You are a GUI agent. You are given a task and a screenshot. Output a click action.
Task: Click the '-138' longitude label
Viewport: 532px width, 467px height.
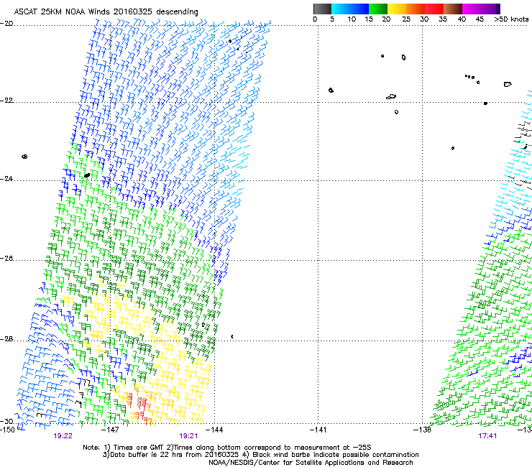coord(422,430)
